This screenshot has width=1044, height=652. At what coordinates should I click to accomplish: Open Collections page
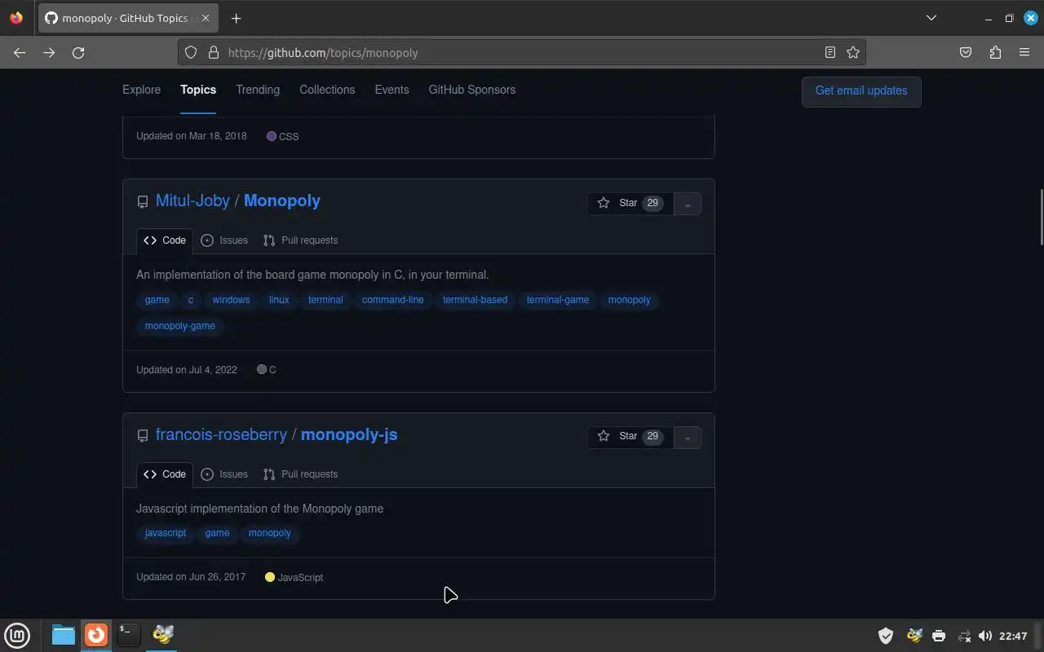327,90
